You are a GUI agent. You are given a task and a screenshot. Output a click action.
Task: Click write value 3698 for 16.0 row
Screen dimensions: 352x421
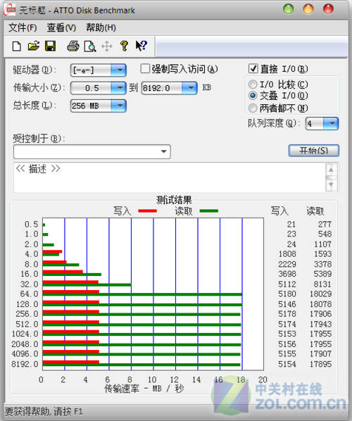(287, 274)
